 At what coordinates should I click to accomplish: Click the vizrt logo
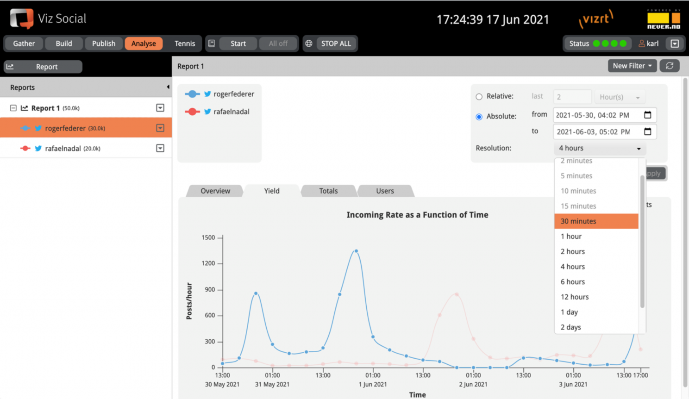[x=596, y=19]
